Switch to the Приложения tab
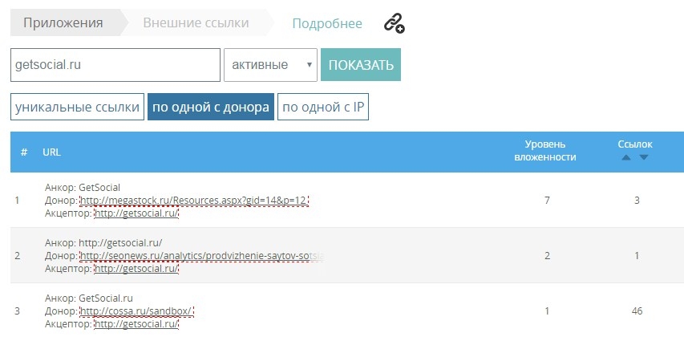Viewport: 684px width, 337px height. (63, 23)
